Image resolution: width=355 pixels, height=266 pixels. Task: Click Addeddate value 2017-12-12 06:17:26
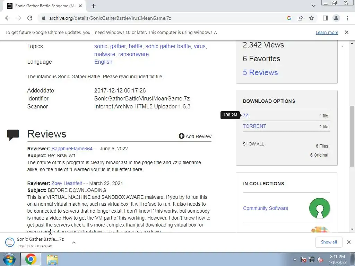point(120,90)
